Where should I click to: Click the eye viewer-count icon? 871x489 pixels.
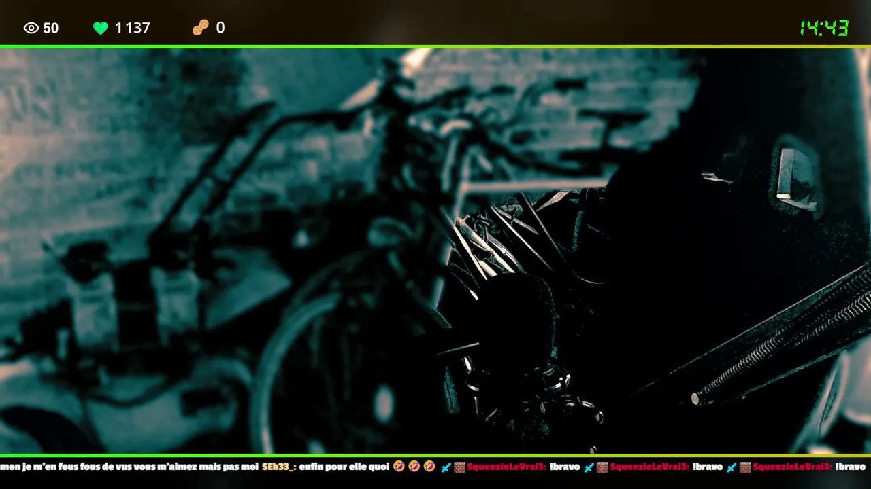coord(31,28)
